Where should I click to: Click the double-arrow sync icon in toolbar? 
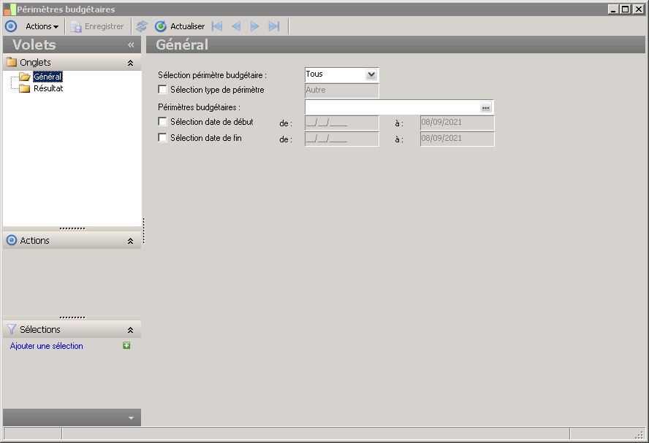pyautogui.click(x=142, y=26)
